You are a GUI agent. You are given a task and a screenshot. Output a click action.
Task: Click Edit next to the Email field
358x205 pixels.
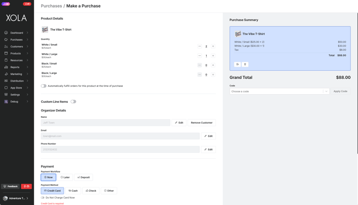click(208, 136)
